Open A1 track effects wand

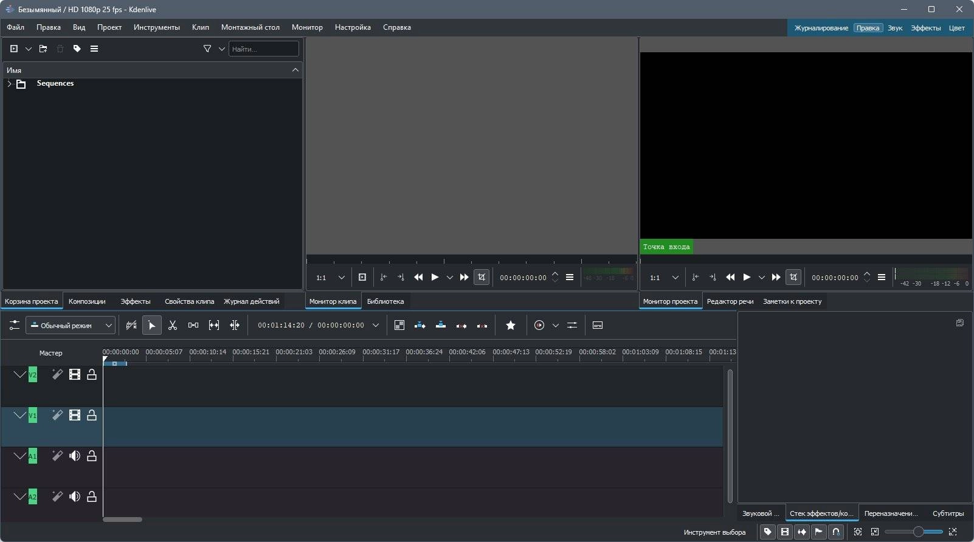pos(57,456)
